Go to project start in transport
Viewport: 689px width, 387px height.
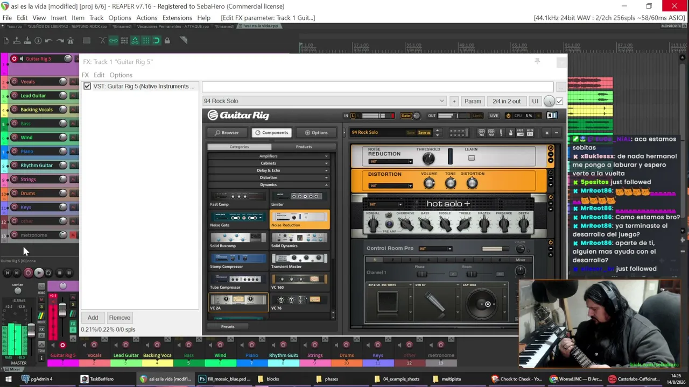(8, 273)
